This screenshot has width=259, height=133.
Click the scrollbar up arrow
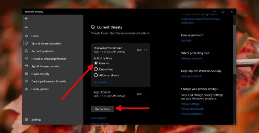pyautogui.click(x=234, y=16)
